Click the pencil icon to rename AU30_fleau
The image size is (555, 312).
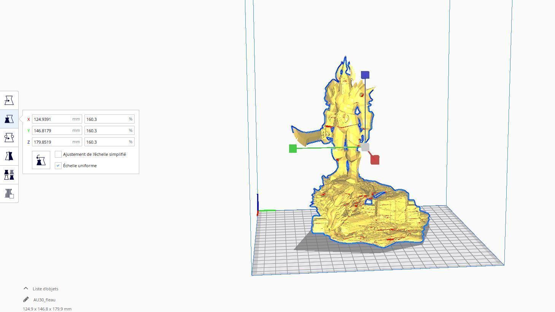pos(26,299)
